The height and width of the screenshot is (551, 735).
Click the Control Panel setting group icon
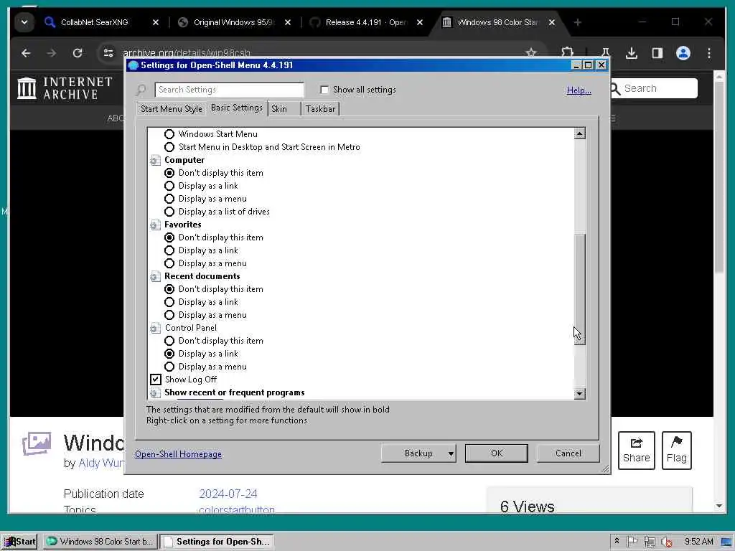pyautogui.click(x=155, y=328)
